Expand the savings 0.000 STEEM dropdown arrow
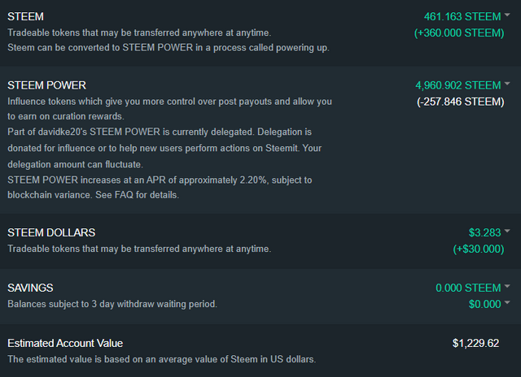521x377 pixels. [507, 286]
